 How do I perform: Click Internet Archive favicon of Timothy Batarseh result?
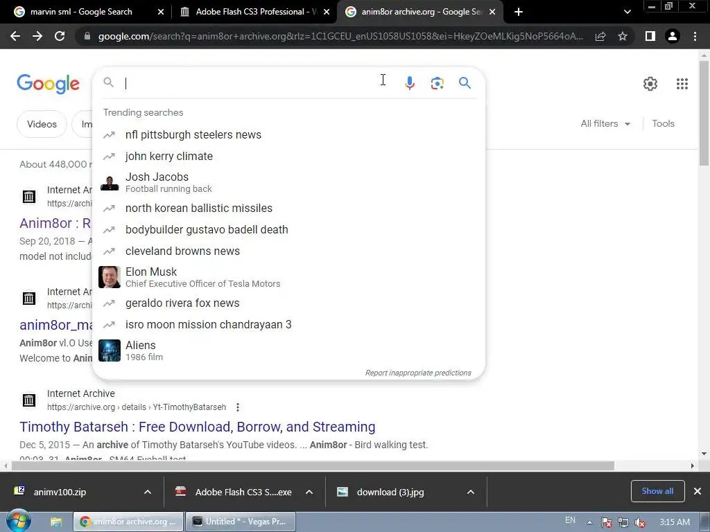tap(29, 400)
